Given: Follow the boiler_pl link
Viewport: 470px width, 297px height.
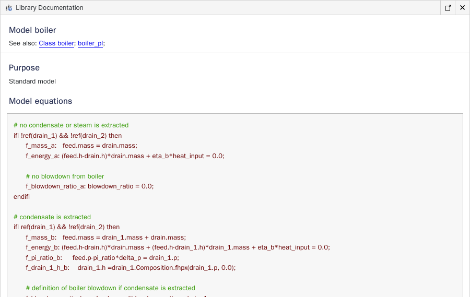Looking at the screenshot, I should 90,43.
